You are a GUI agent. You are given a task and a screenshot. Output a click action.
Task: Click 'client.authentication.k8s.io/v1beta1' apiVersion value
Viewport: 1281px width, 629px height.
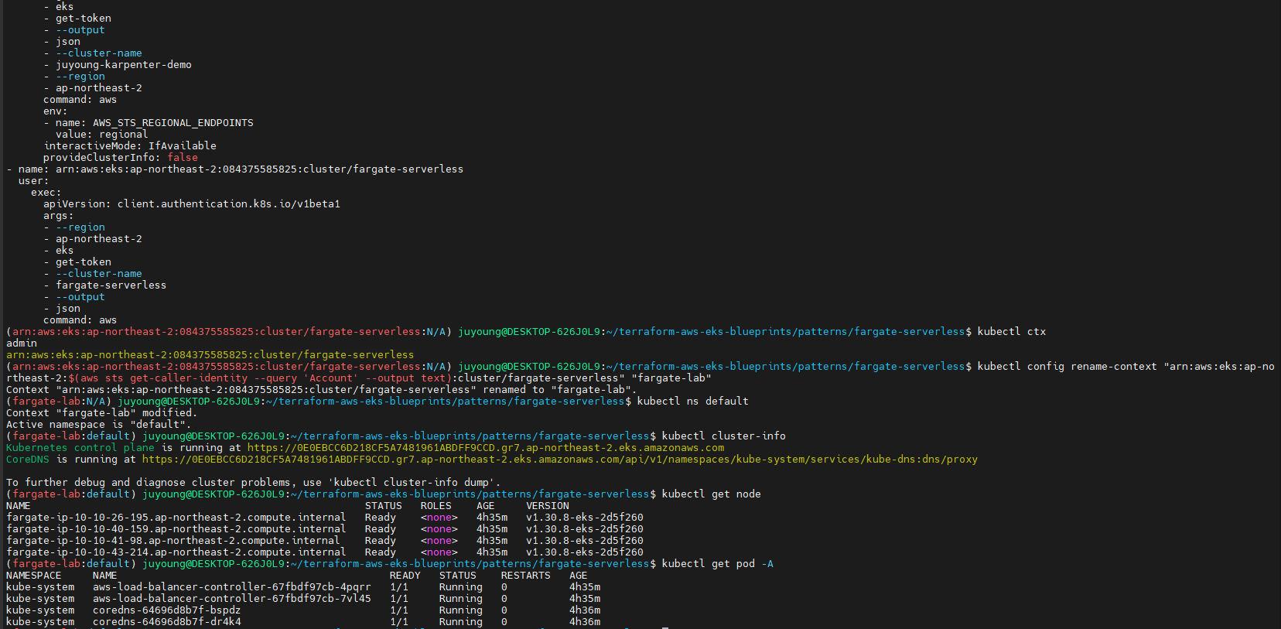tap(229, 204)
